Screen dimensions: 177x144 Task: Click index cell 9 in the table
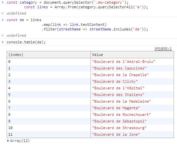click(x=49, y=121)
